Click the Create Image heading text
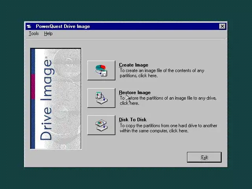Image resolution: width=252 pixels, height=189 pixels. coord(133,65)
